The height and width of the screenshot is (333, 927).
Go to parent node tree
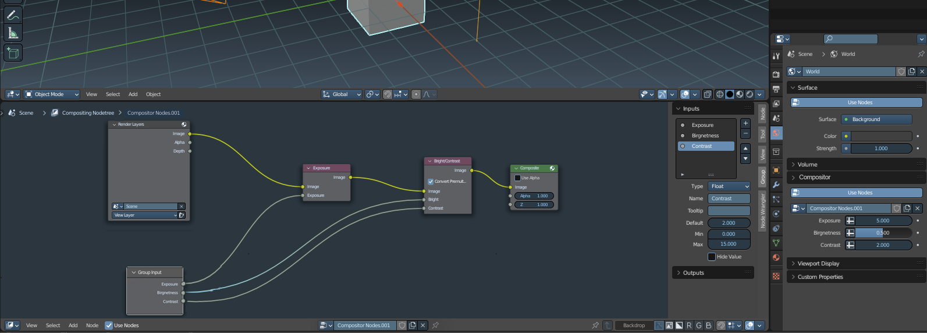(608, 325)
